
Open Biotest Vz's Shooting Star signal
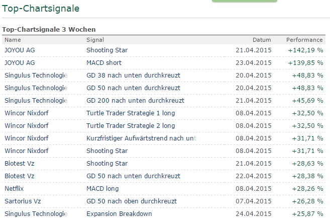[x=107, y=164]
